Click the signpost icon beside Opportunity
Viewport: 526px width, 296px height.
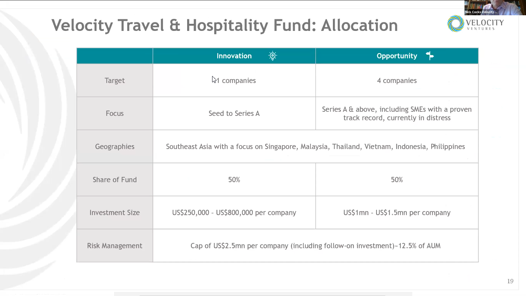click(430, 56)
